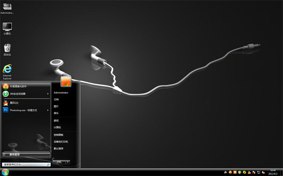Click the muted volume speaker icon
The width and height of the screenshot is (283, 176).
[x=263, y=172]
